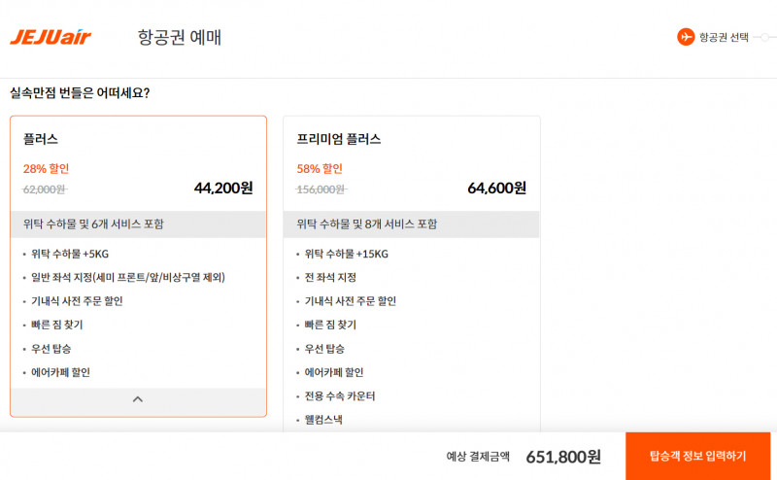The image size is (777, 480).
Task: Click the orange airplane step icon
Action: click(x=686, y=37)
